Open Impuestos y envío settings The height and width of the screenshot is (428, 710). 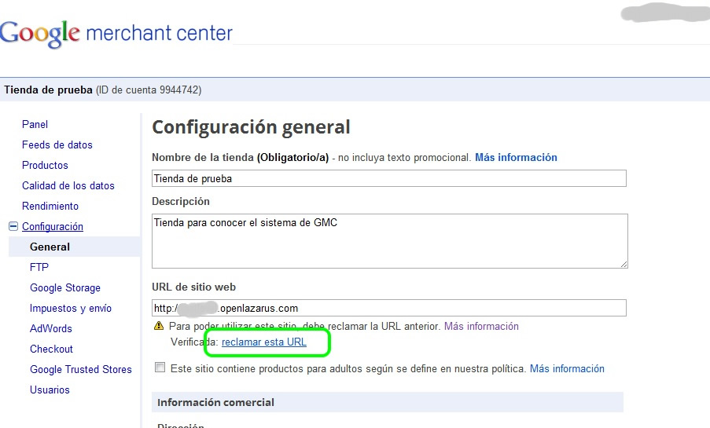[71, 308]
